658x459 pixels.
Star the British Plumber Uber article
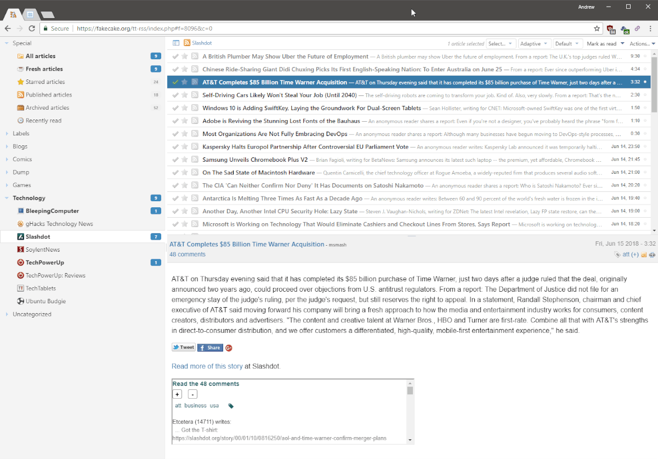pos(185,56)
